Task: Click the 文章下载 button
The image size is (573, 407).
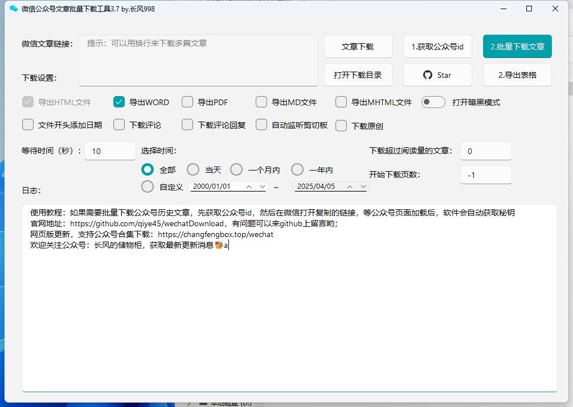Action: [358, 47]
